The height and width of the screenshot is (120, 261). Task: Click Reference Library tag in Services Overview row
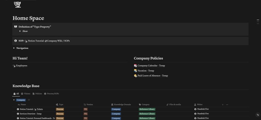click(147, 114)
